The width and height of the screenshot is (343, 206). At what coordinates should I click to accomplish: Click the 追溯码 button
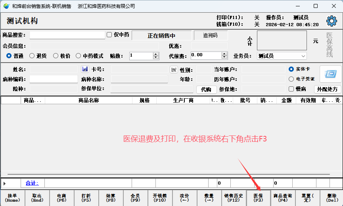click(210, 35)
